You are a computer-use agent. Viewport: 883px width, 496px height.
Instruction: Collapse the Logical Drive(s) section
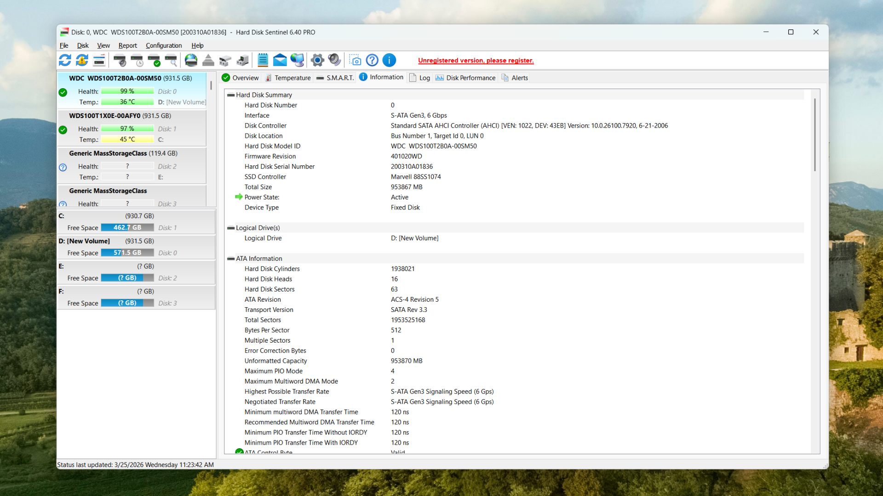click(231, 228)
